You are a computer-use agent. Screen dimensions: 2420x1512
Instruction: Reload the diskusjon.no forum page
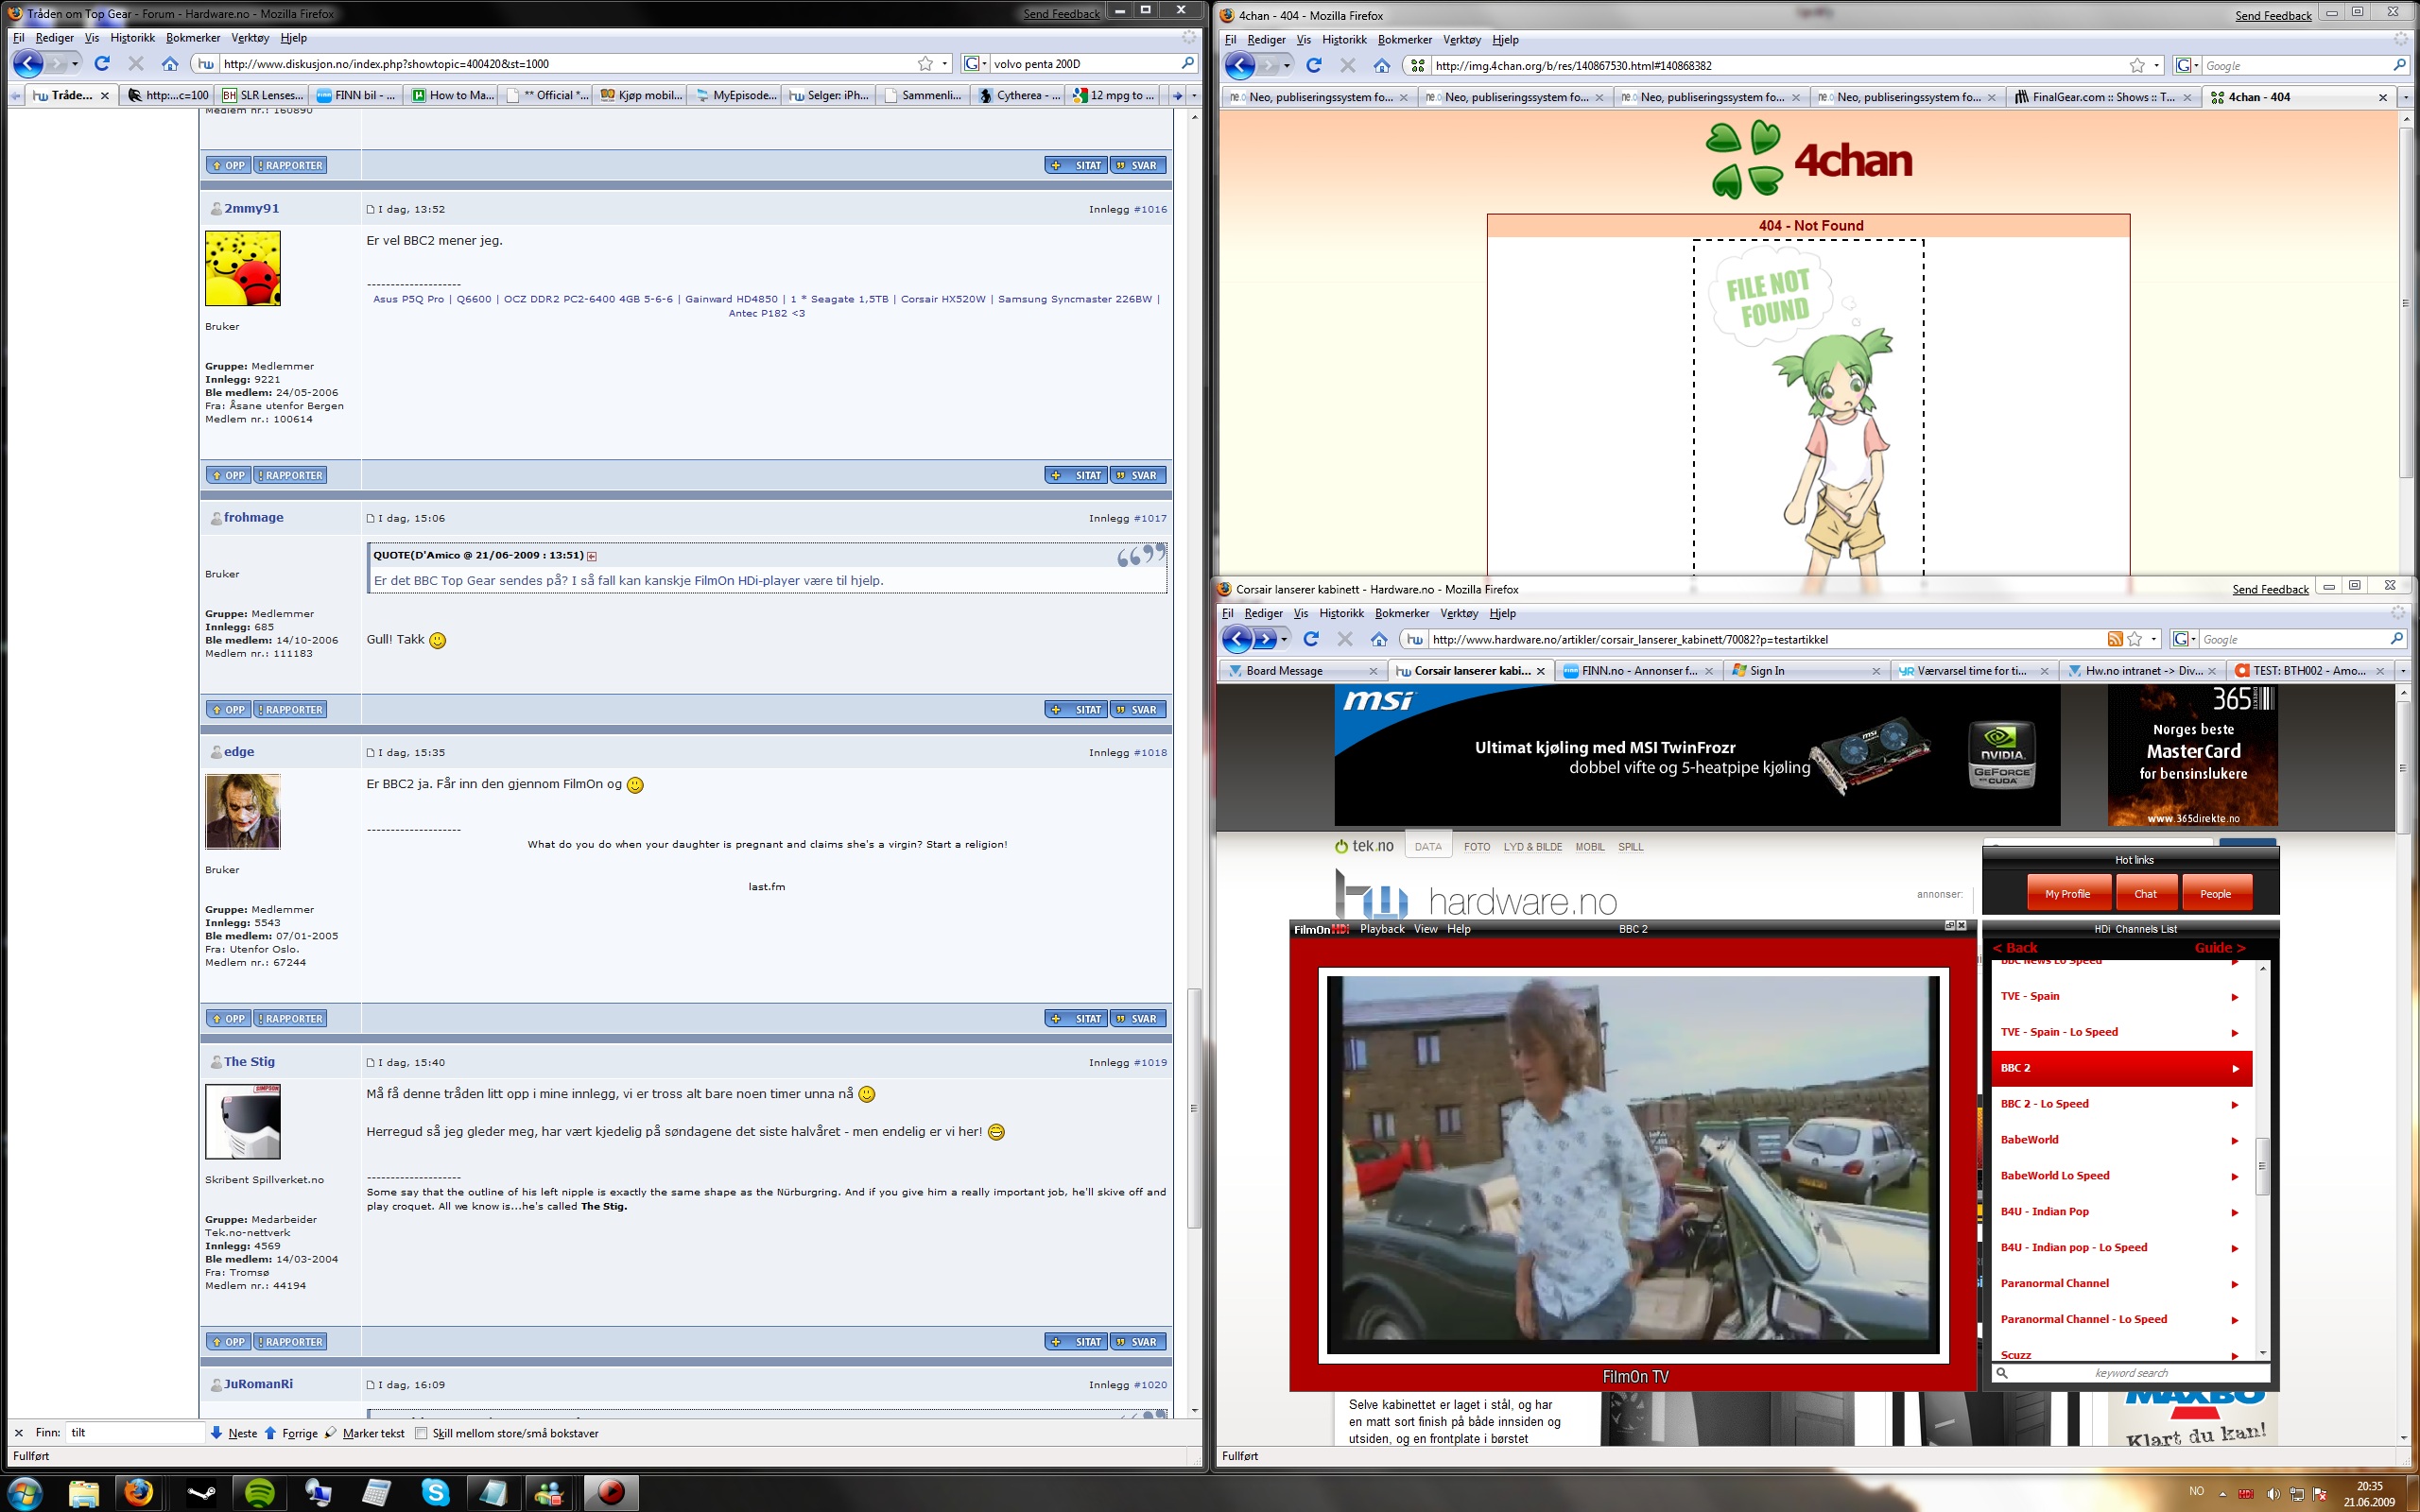tap(102, 64)
